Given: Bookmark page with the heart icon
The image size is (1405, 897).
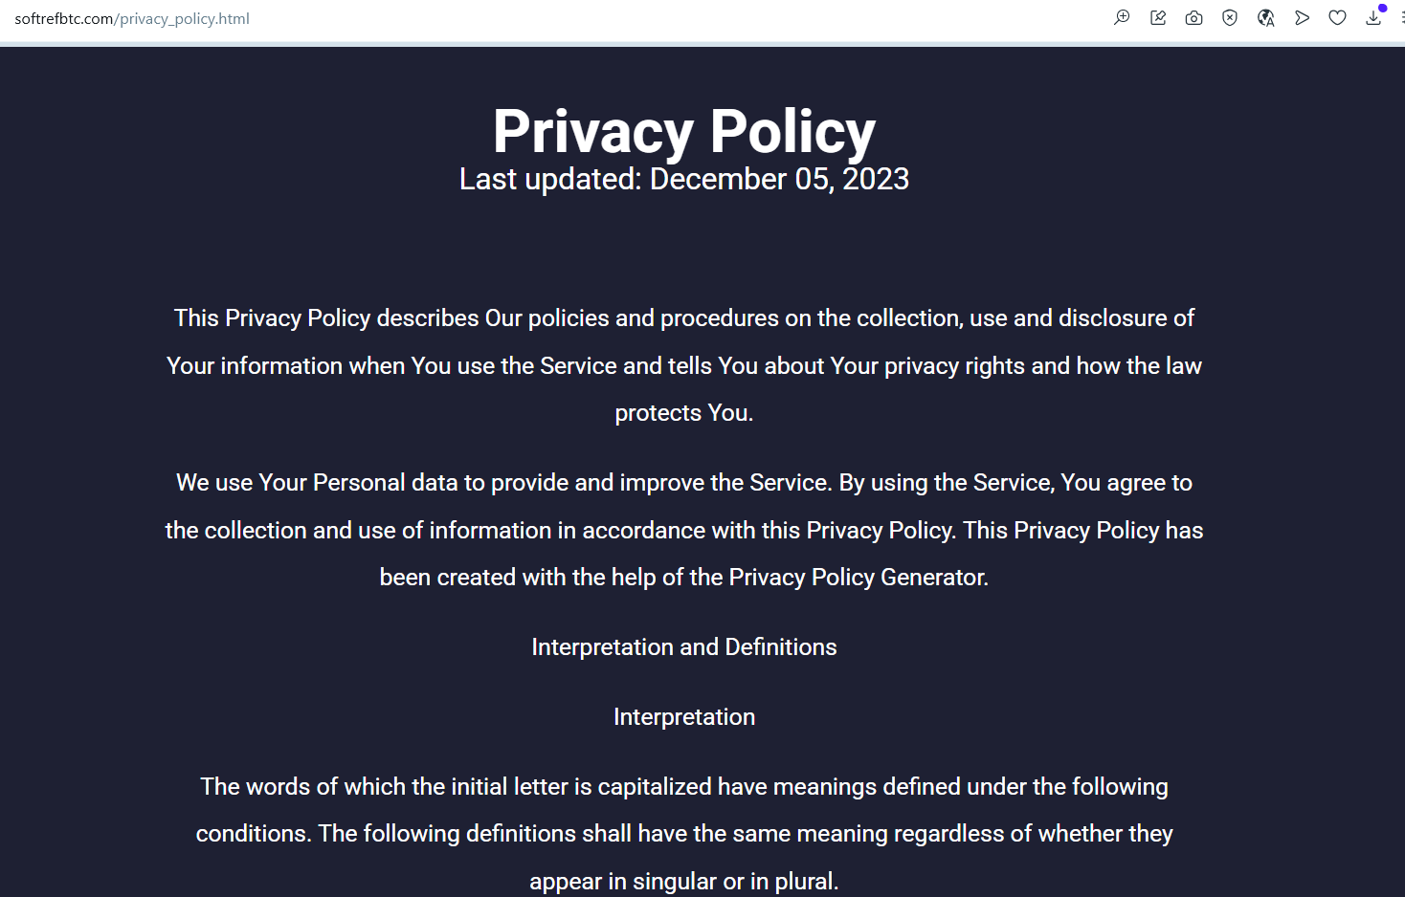Looking at the screenshot, I should pos(1337,18).
